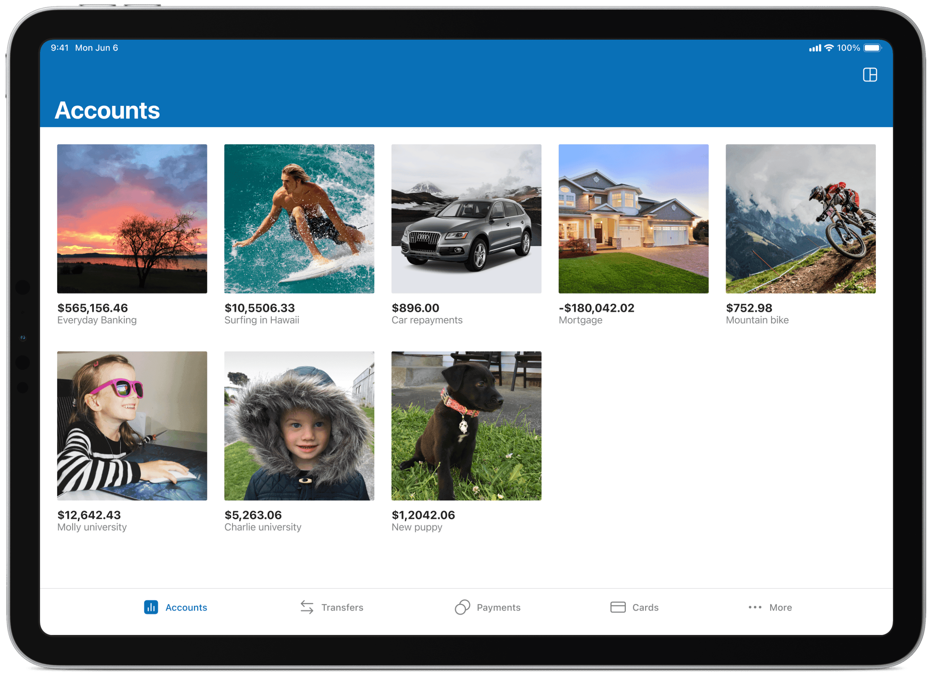The height and width of the screenshot is (675, 933).
Task: Select the $752.98 balance text
Action: 749,308
